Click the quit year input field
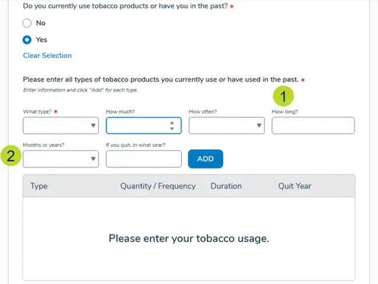 (x=143, y=158)
